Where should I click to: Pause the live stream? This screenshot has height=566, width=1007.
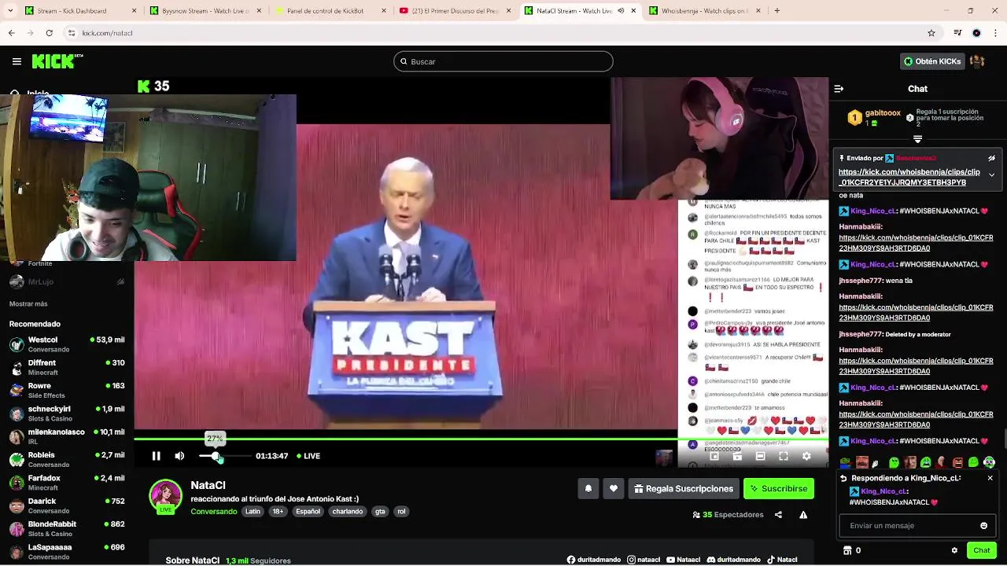[156, 456]
